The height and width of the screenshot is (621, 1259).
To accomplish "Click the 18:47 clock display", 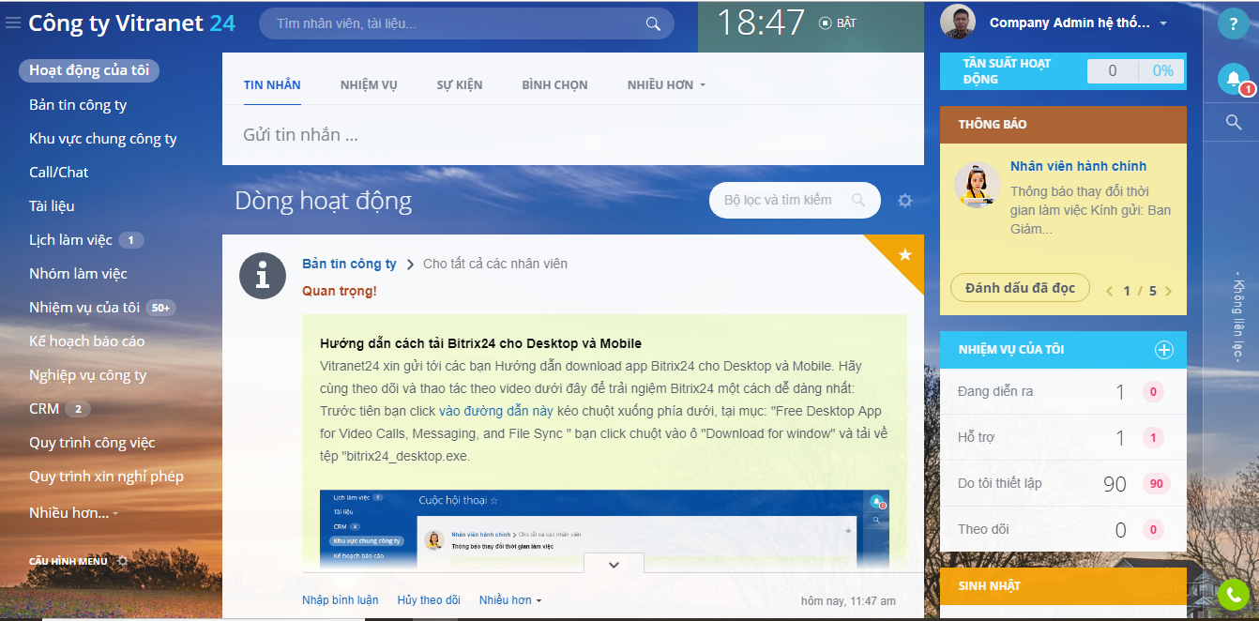I will [760, 23].
